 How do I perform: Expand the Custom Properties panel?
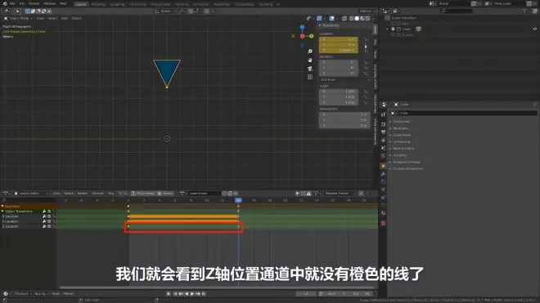407,169
